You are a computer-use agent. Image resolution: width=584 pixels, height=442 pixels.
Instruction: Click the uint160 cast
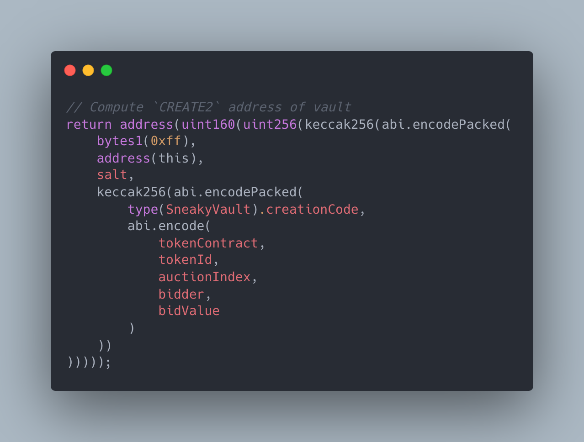coord(208,124)
